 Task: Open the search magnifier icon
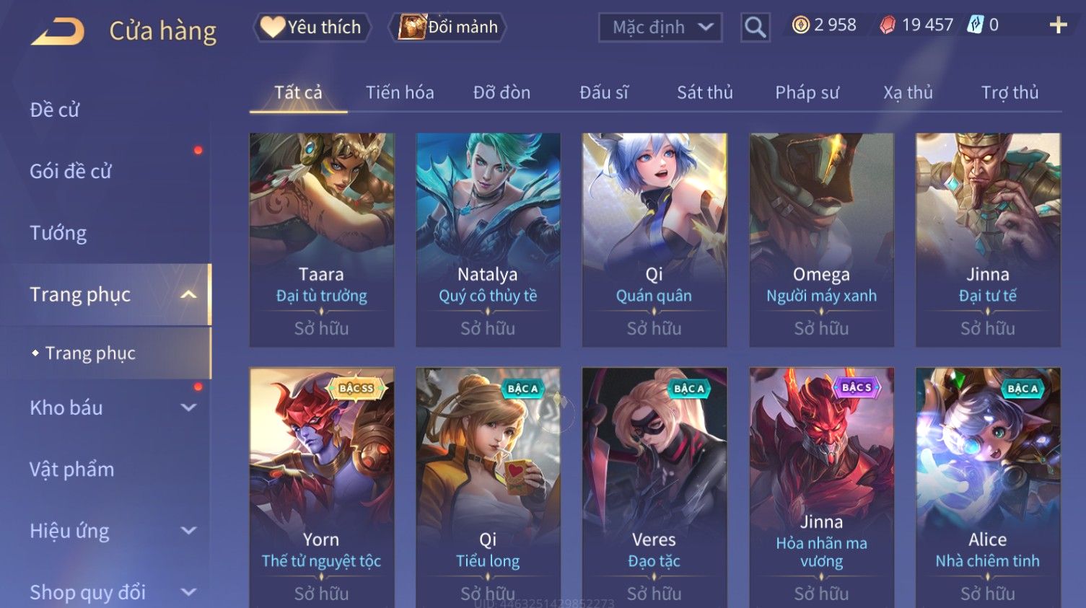755,27
